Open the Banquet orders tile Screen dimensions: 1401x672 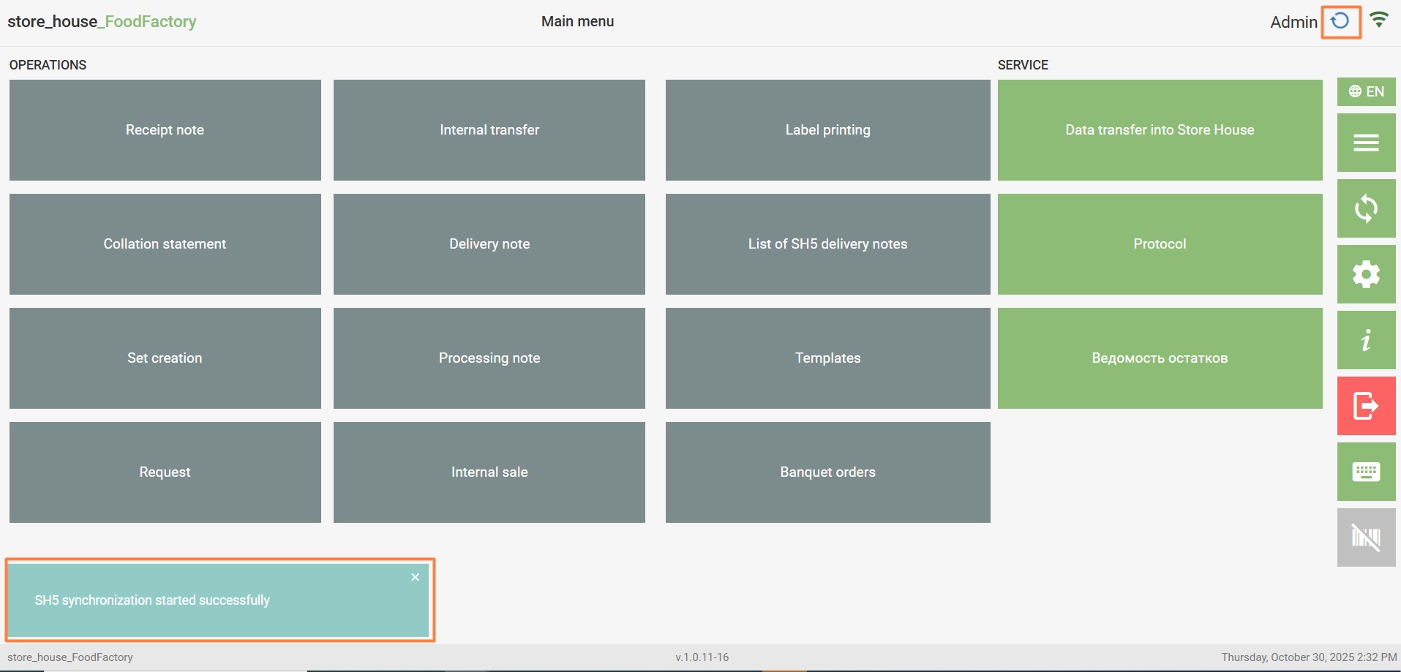pos(827,472)
